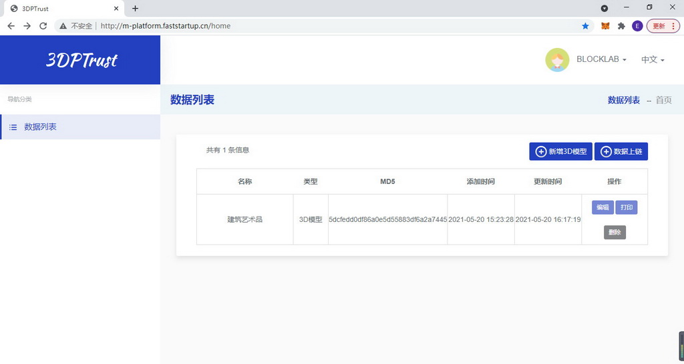
Task: Bookmark page with the star icon
Action: point(586,26)
